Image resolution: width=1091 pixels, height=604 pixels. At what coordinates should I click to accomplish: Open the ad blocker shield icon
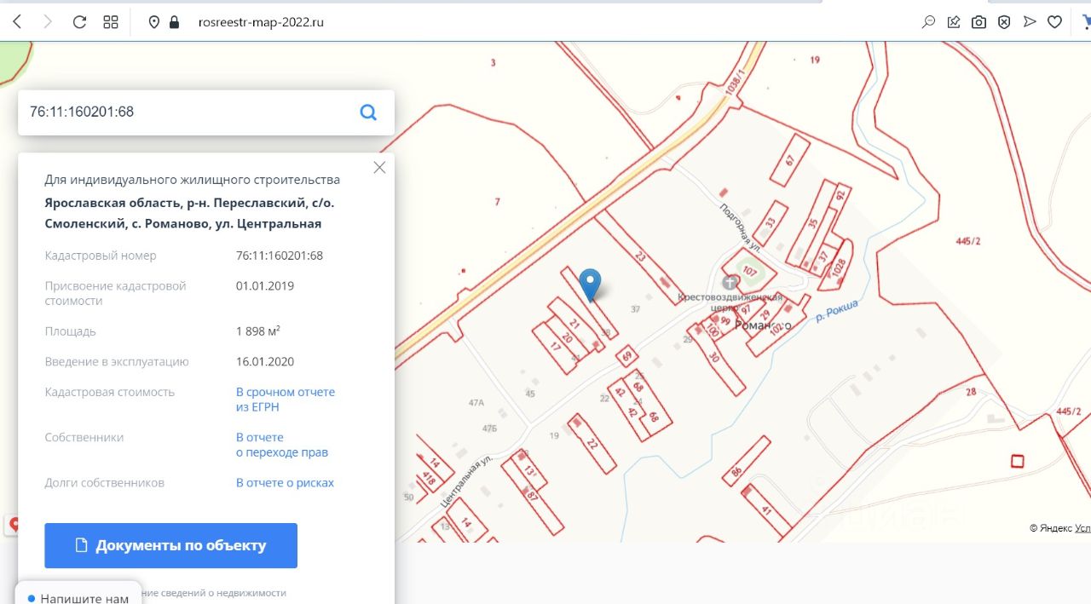1005,22
